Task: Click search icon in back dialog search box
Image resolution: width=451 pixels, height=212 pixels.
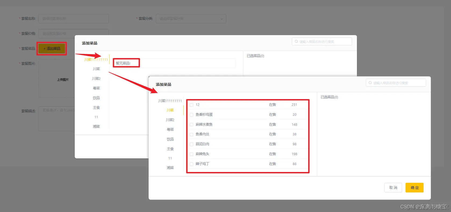Action: 296,42
